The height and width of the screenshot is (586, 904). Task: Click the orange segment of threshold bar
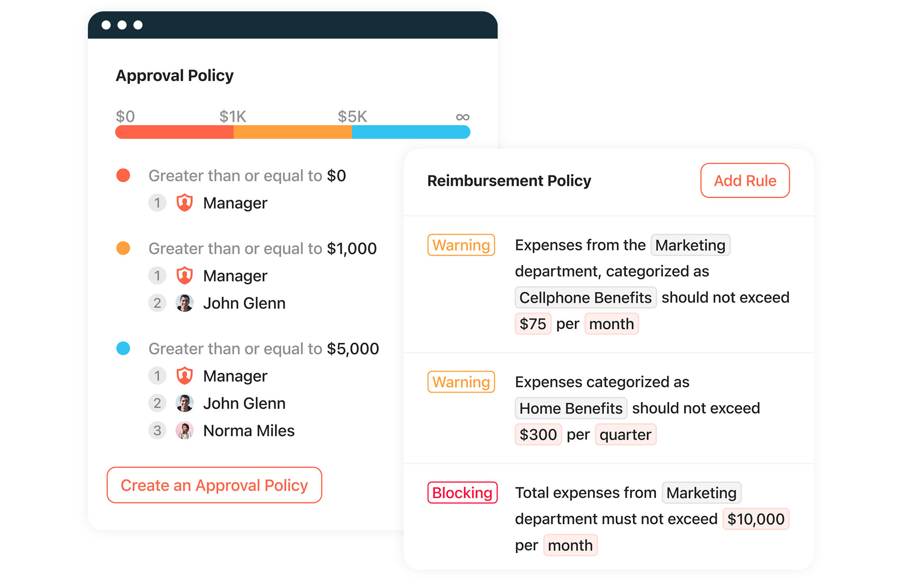293,132
